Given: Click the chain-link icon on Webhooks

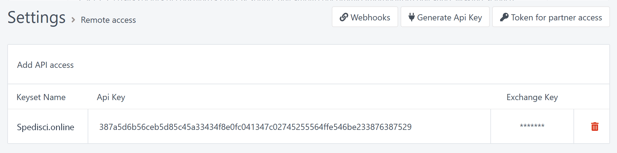Looking at the screenshot, I should coord(344,17).
